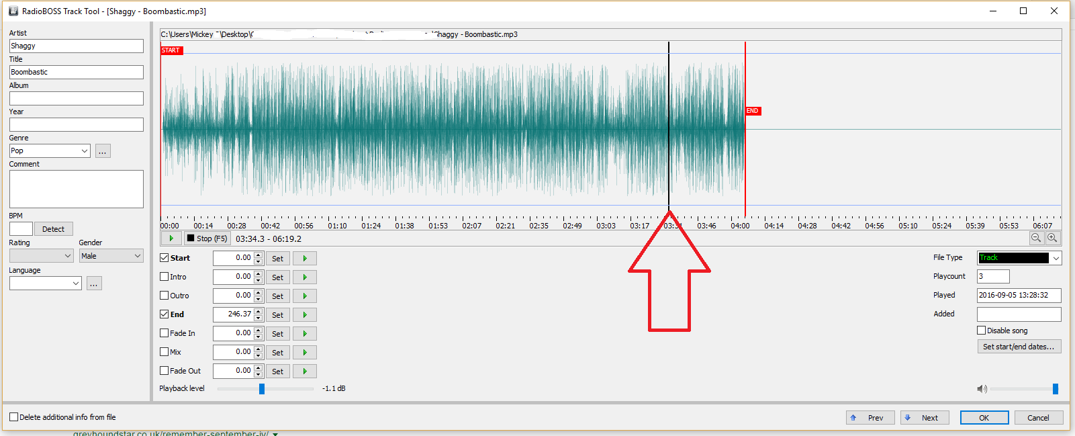The height and width of the screenshot is (436, 1075).
Task: Check Delete additional info from file
Action: click(x=13, y=417)
